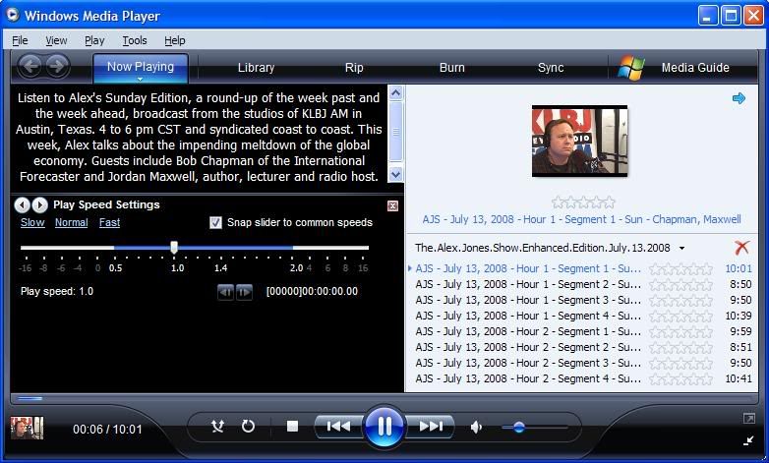Rate Hour 2 Segment 1 with stars

click(680, 331)
